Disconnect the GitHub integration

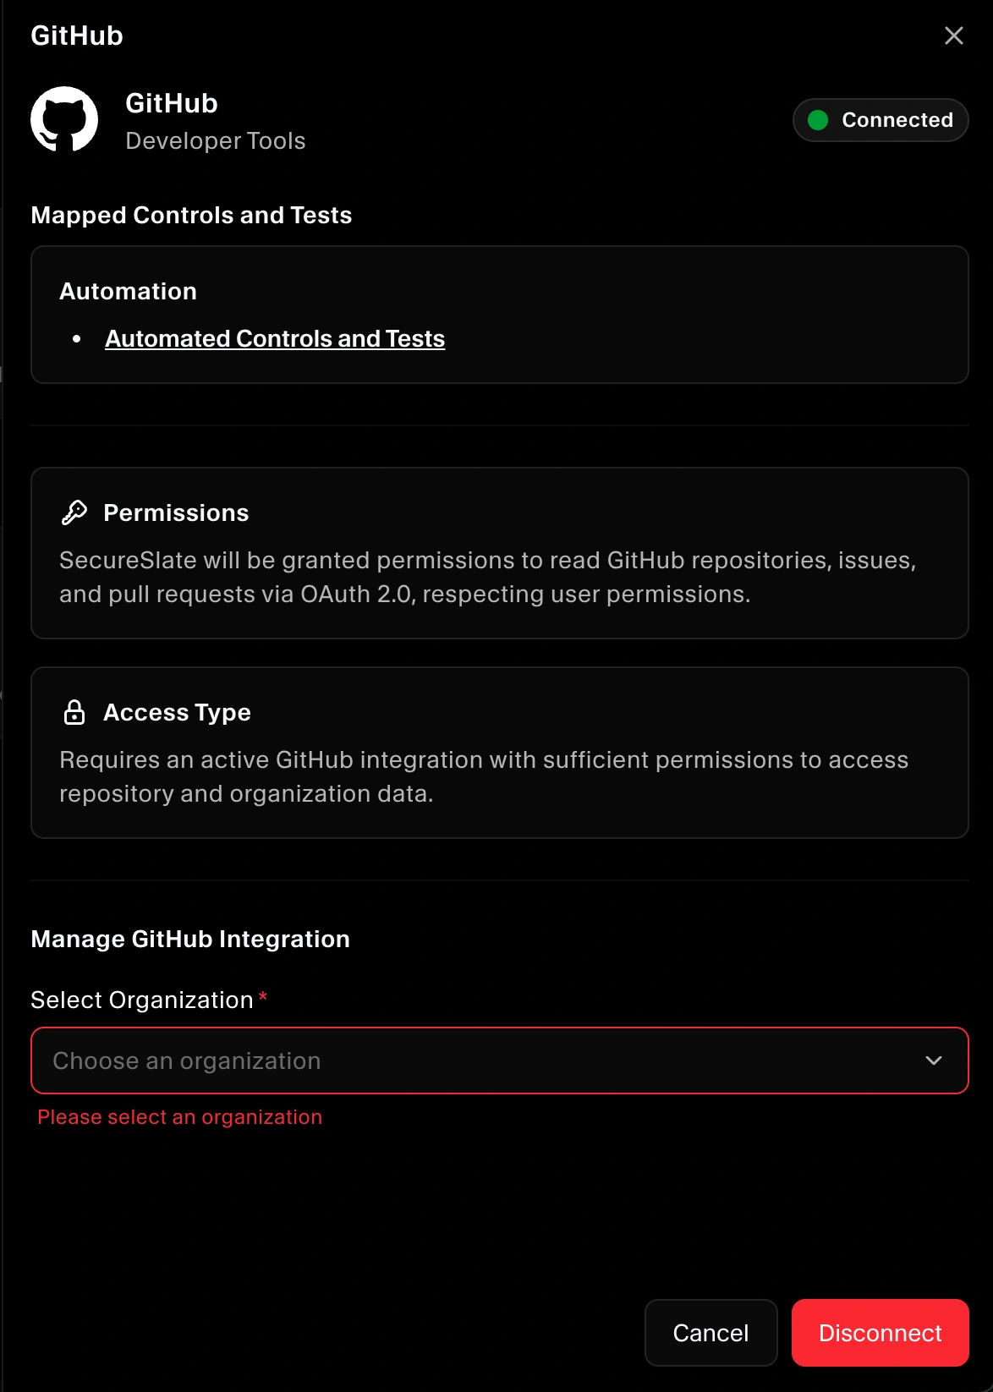pyautogui.click(x=880, y=1333)
